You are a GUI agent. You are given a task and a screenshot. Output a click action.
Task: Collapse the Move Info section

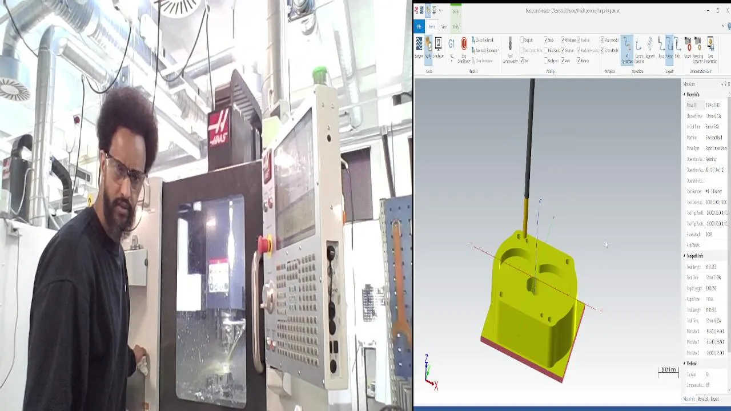pyautogui.click(x=684, y=94)
